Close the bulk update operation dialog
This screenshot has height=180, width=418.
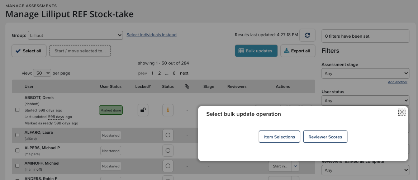click(402, 112)
